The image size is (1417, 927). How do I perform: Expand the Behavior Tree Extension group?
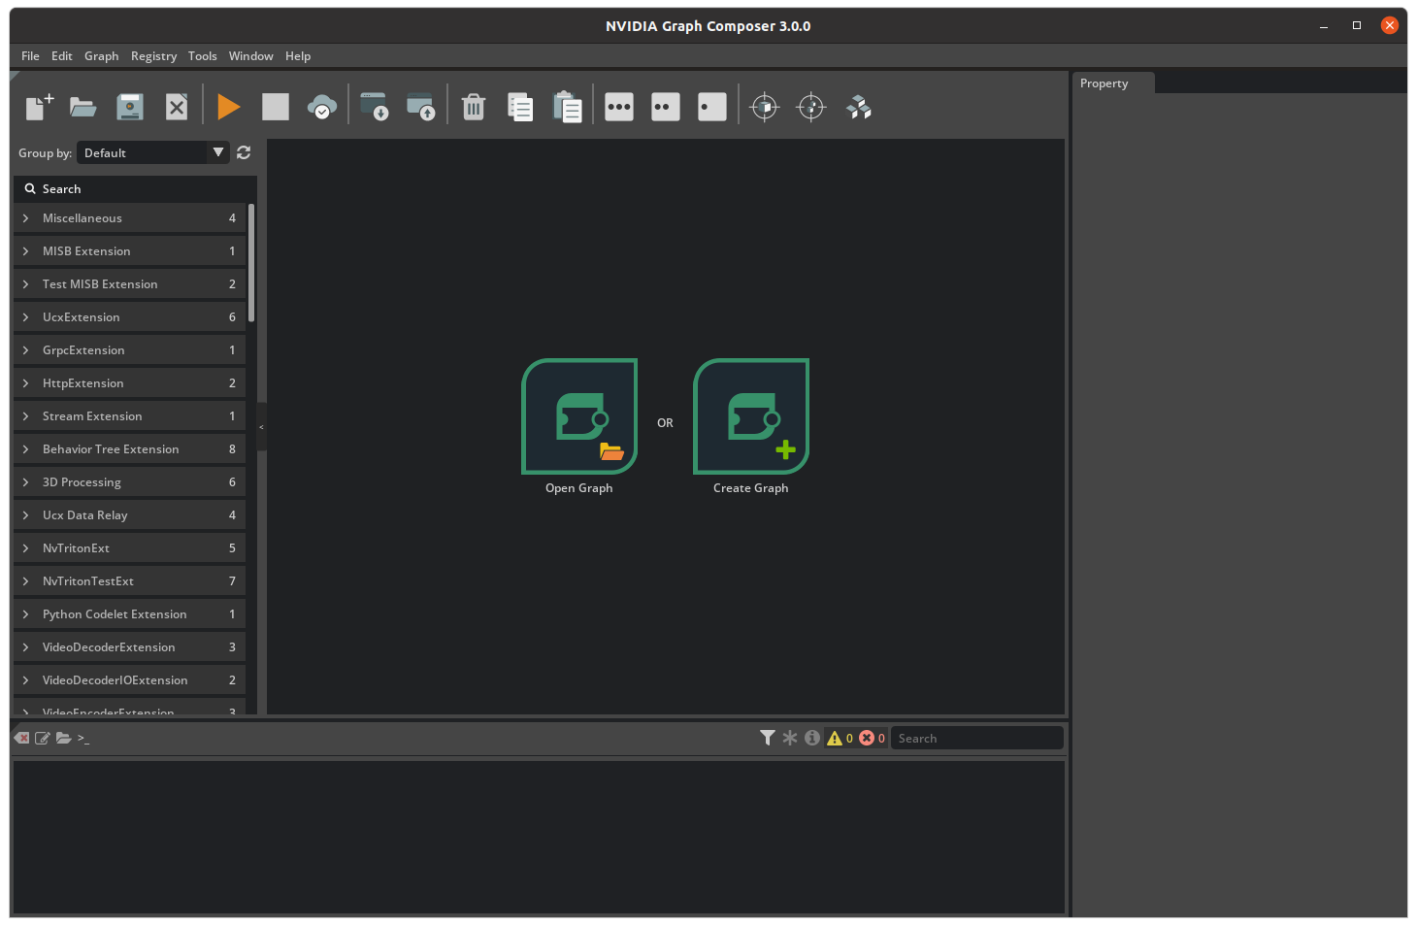26,449
